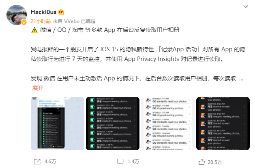Open the post options chevron menu
Screen dimensions: 255x168
246,6
